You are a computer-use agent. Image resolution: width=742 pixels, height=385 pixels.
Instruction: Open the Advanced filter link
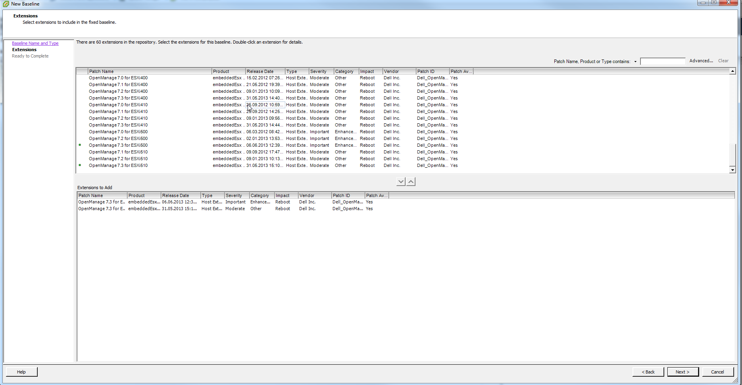[x=701, y=61]
